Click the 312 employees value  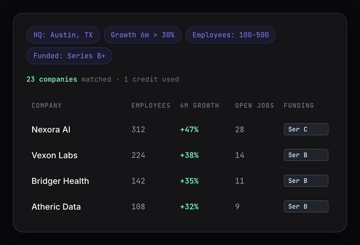click(x=138, y=130)
